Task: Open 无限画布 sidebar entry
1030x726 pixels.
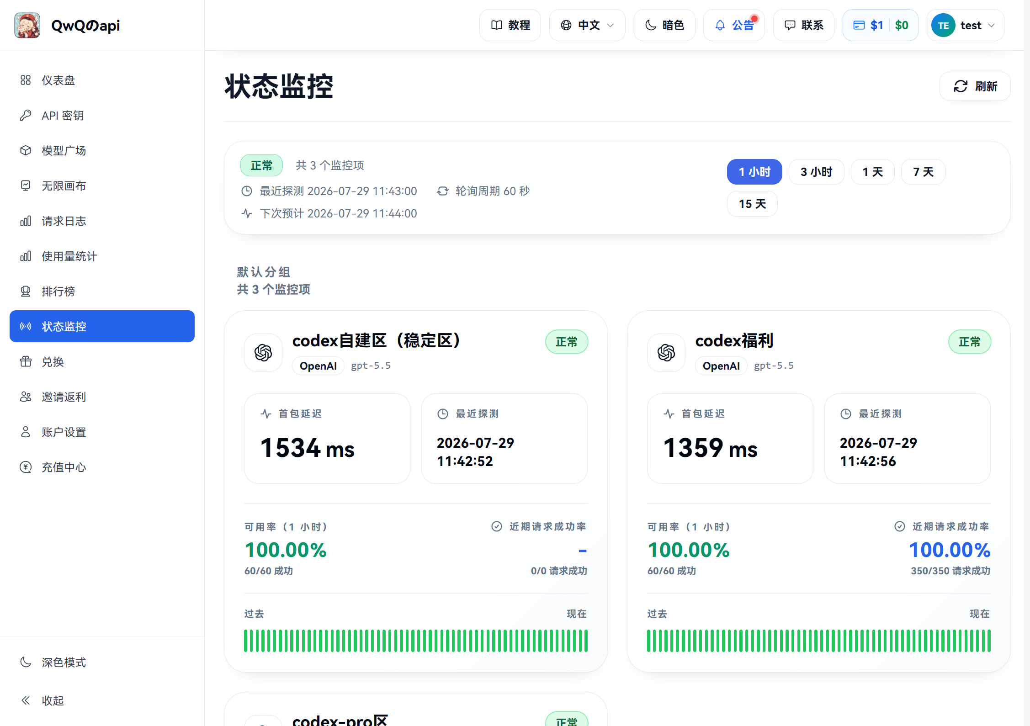Action: point(102,186)
